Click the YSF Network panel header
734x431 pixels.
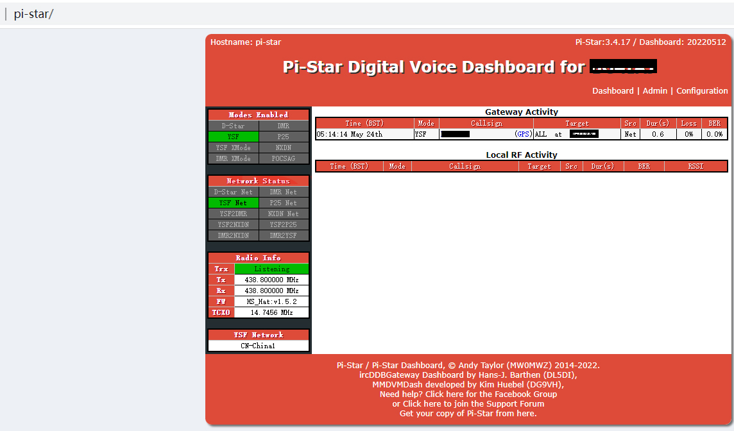pyautogui.click(x=259, y=335)
